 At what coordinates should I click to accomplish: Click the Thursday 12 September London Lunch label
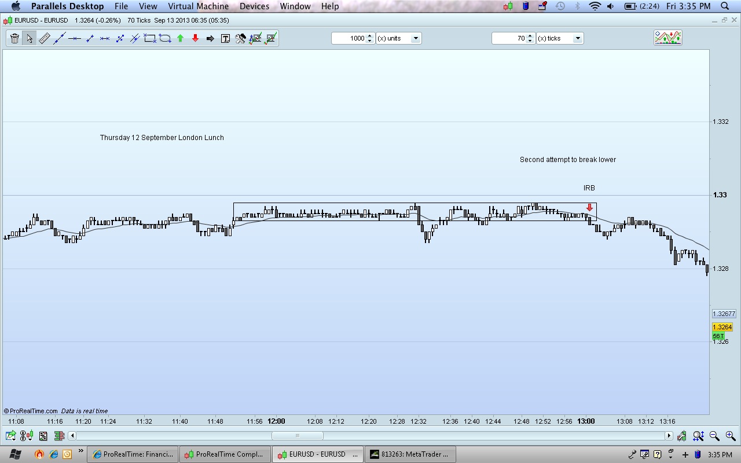[x=162, y=138]
